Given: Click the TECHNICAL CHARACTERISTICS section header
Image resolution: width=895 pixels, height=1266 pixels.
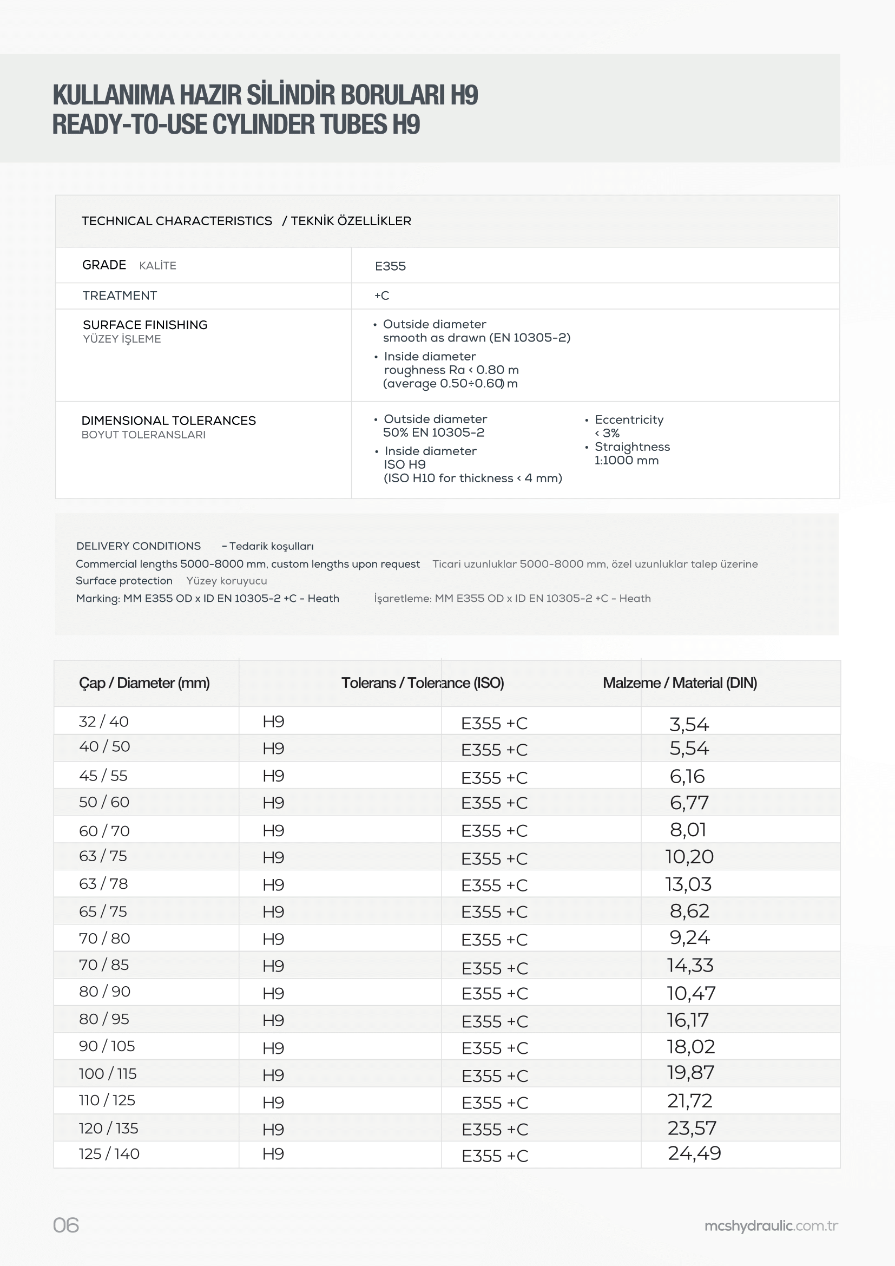Looking at the screenshot, I should point(177,221).
